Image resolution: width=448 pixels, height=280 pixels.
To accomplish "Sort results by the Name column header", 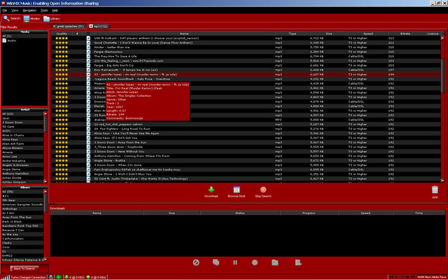I will 184,34.
